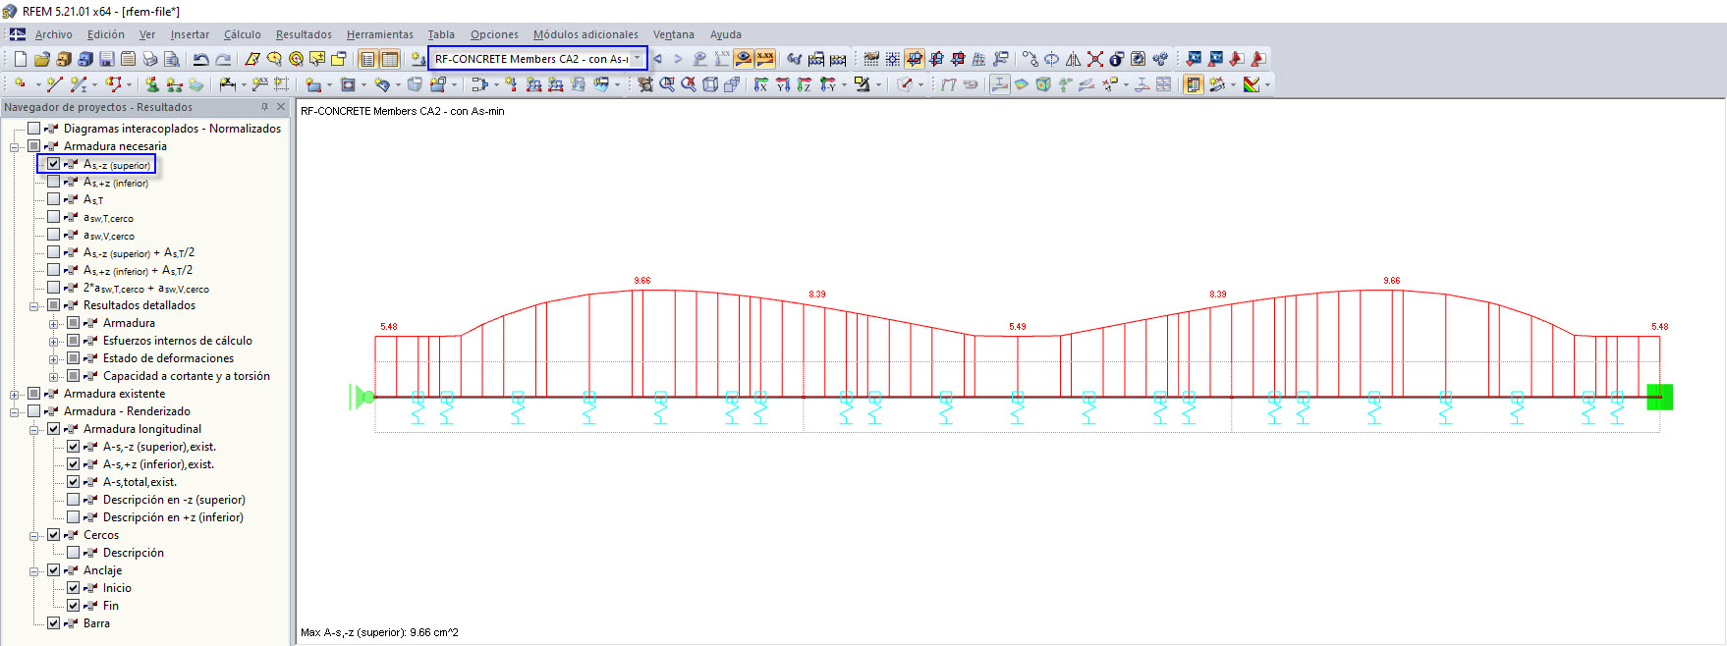Collapse the Cercos tree node
The height and width of the screenshot is (646, 1727).
click(x=34, y=536)
